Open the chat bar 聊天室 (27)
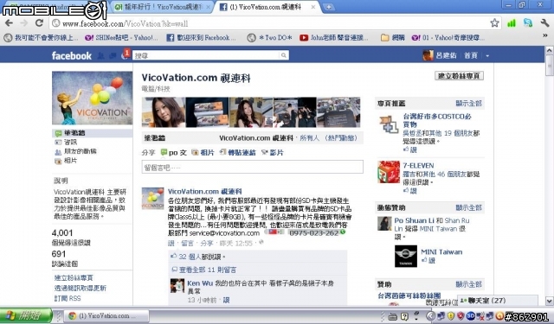This screenshot has height=324, width=554. [x=498, y=301]
